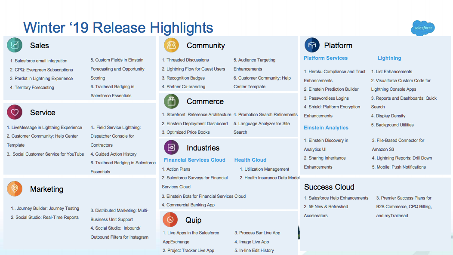Click 'Utilization Management' item

tap(264, 169)
